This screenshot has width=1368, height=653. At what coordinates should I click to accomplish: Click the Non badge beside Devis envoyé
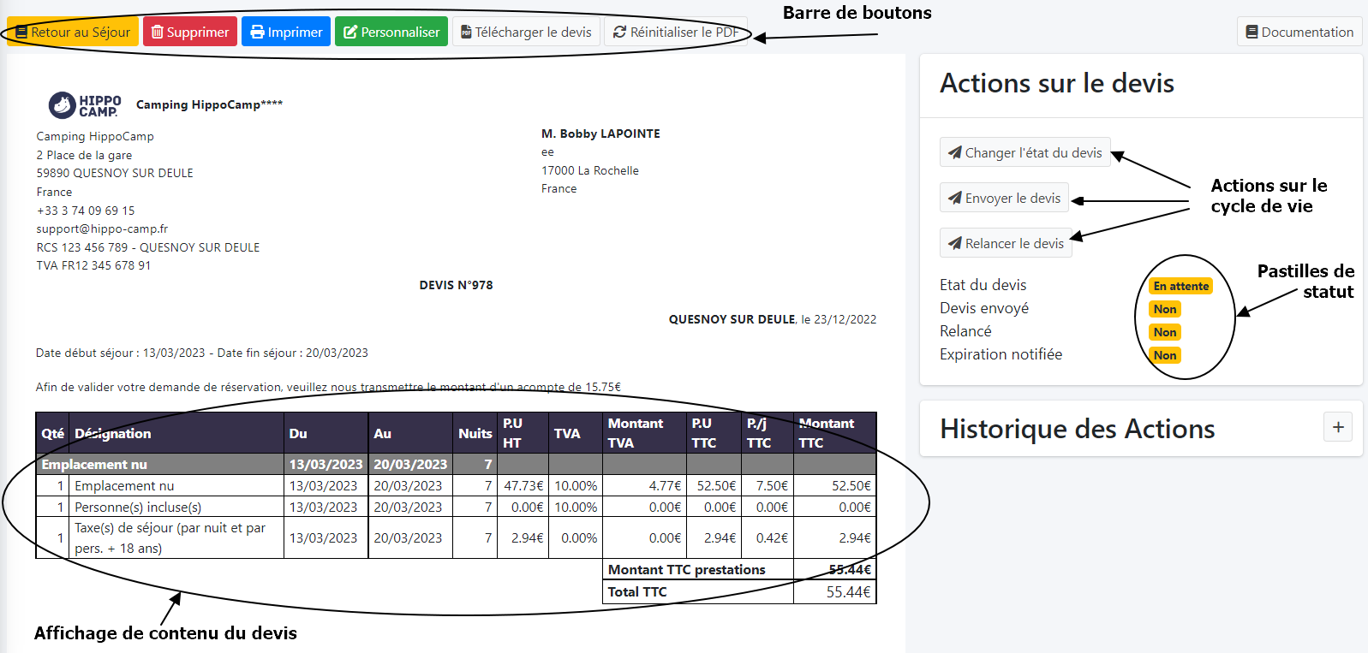1164,309
